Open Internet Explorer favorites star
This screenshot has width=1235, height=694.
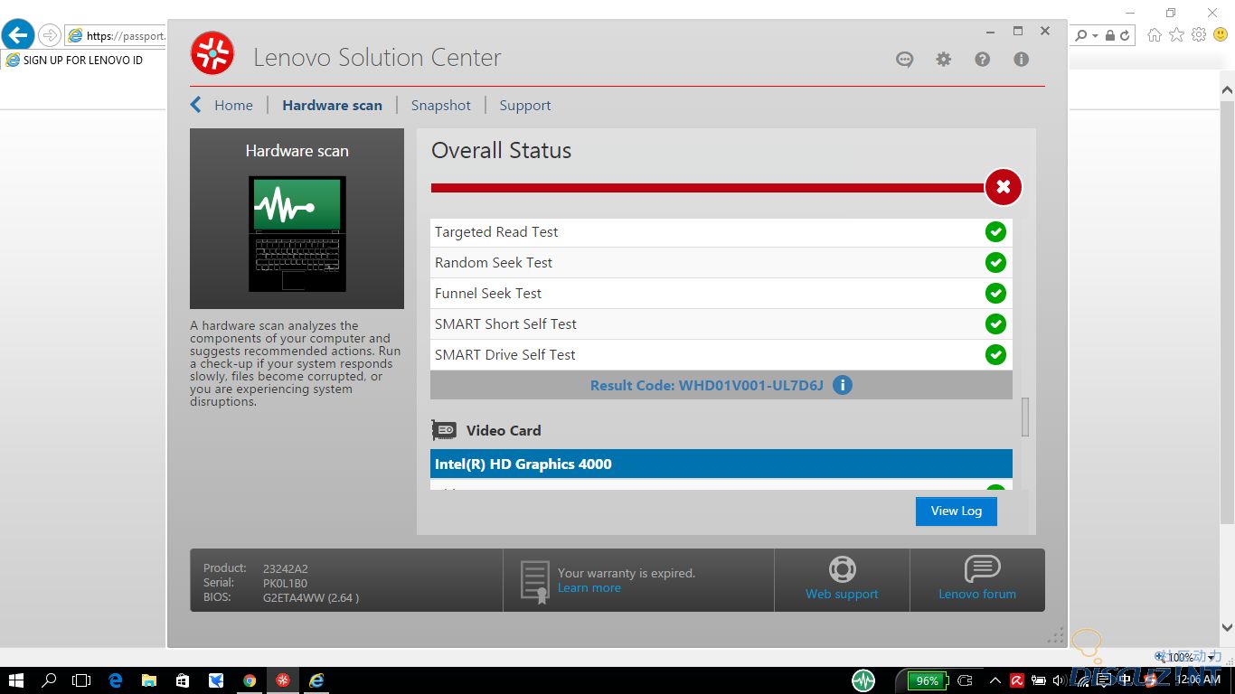tap(1176, 35)
